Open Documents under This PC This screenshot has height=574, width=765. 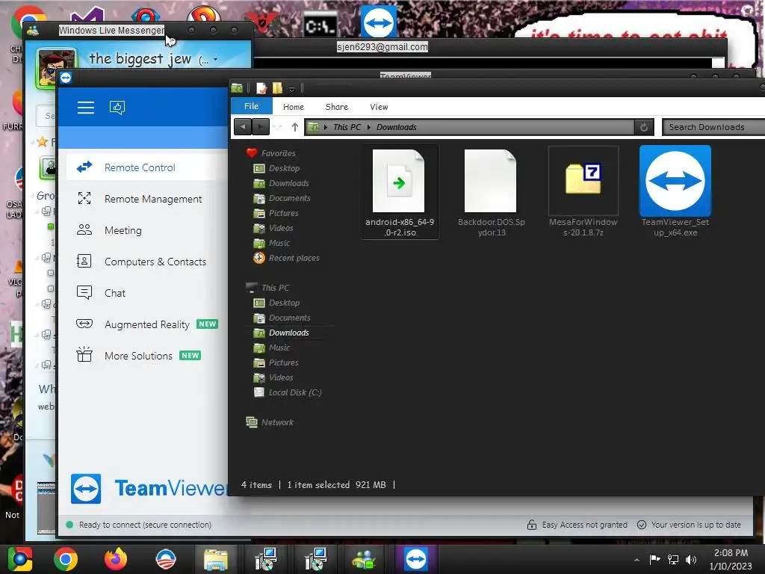[289, 318]
